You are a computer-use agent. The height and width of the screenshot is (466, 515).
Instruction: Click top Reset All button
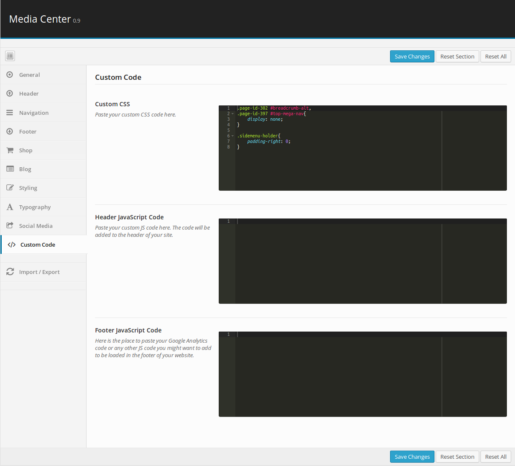point(496,56)
